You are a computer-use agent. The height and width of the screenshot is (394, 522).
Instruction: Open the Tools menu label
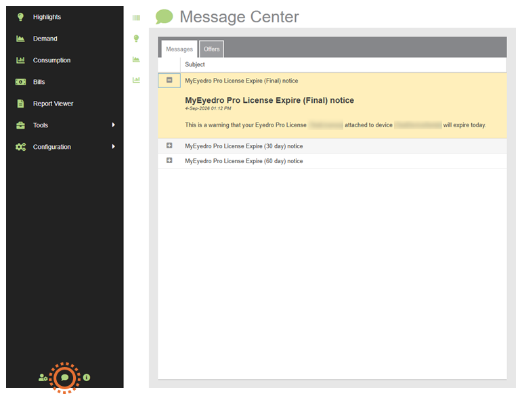(x=40, y=125)
